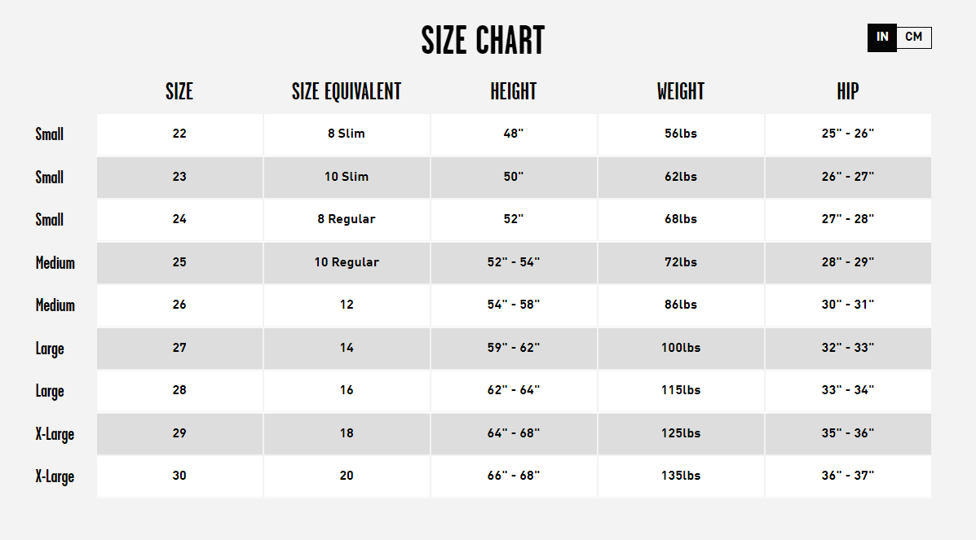Select the 32" - 33" hip cell
The height and width of the screenshot is (540, 976).
(848, 348)
